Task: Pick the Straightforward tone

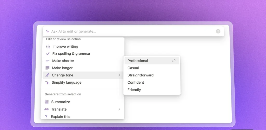Action: click(141, 75)
